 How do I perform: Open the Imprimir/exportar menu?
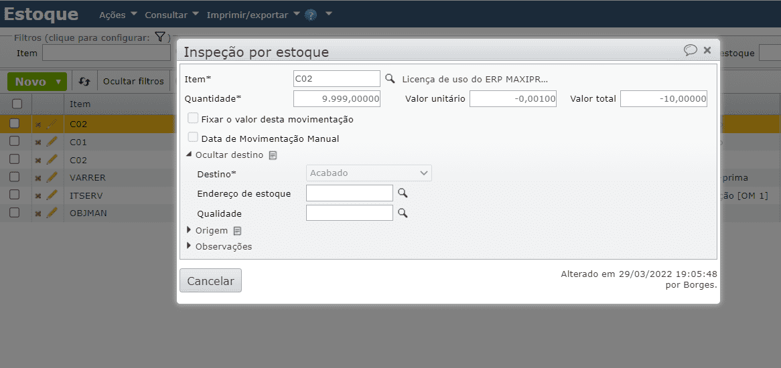point(253,15)
